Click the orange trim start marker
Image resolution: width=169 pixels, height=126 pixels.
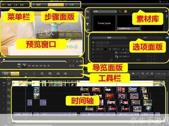point(1,62)
